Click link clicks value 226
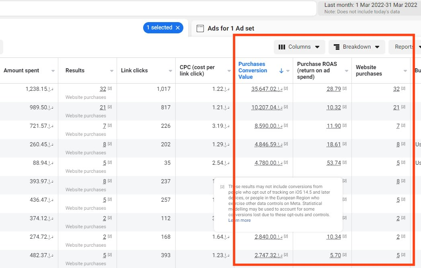The height and width of the screenshot is (268, 421). point(166,126)
